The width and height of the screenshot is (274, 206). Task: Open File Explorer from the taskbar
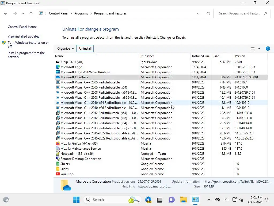(184, 200)
